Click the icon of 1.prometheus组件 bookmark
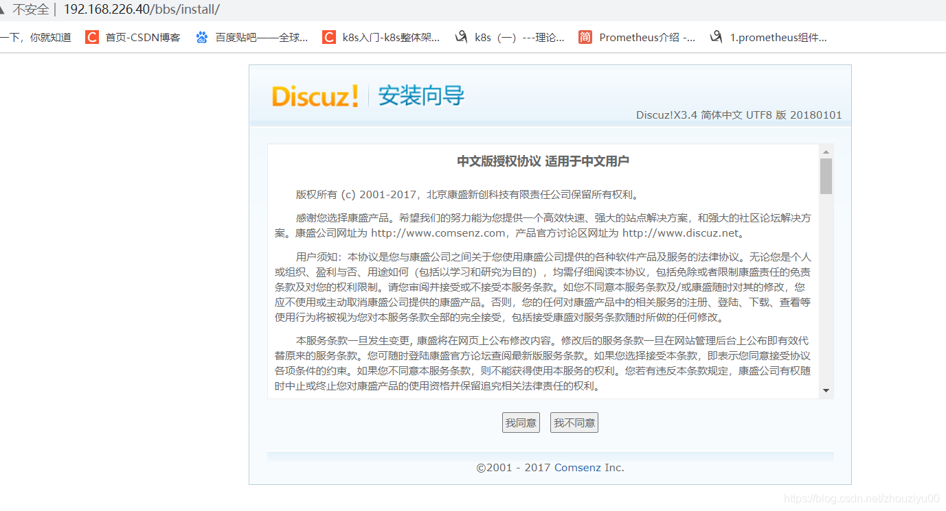This screenshot has height=511, width=946. point(716,38)
